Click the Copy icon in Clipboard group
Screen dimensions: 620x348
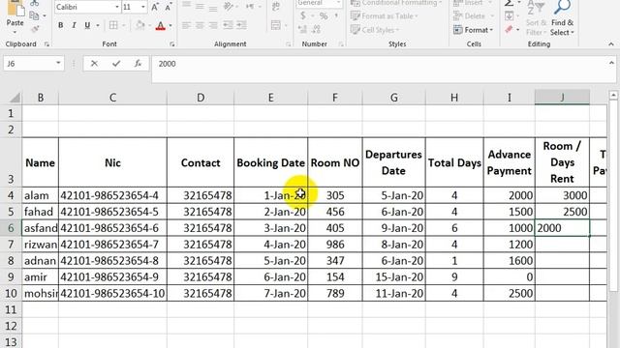(35, 15)
